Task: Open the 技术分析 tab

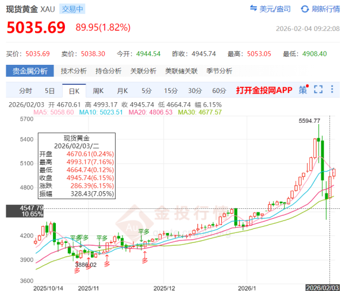Action: tap(74, 71)
